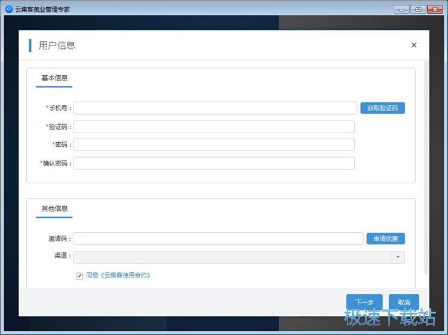Click the 密码 input field
448x335 pixels.
(214, 145)
